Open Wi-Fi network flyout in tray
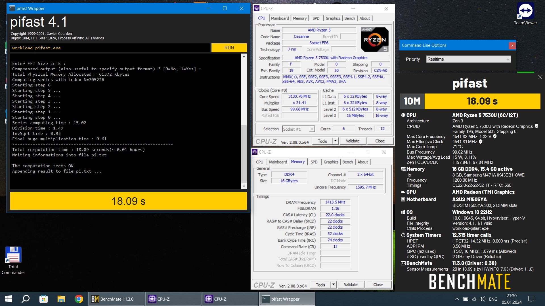This screenshot has height=306, width=545. (474, 299)
